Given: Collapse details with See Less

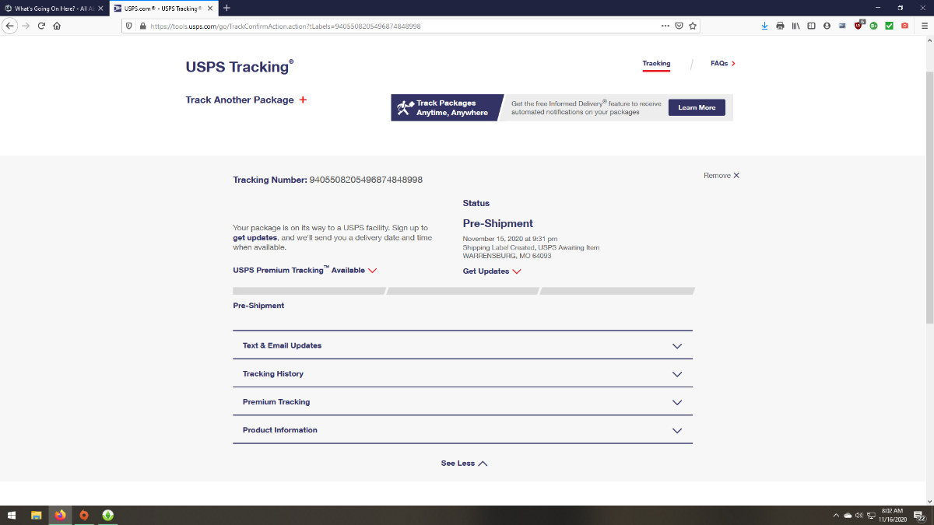Looking at the screenshot, I should [x=464, y=464].
